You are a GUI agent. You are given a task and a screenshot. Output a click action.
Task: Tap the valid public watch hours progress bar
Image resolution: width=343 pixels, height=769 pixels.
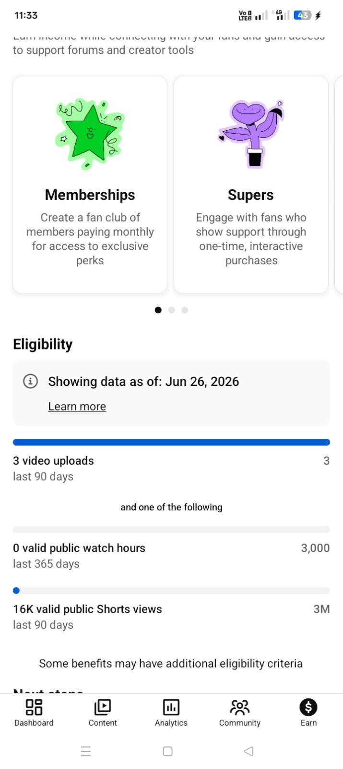coord(171,530)
